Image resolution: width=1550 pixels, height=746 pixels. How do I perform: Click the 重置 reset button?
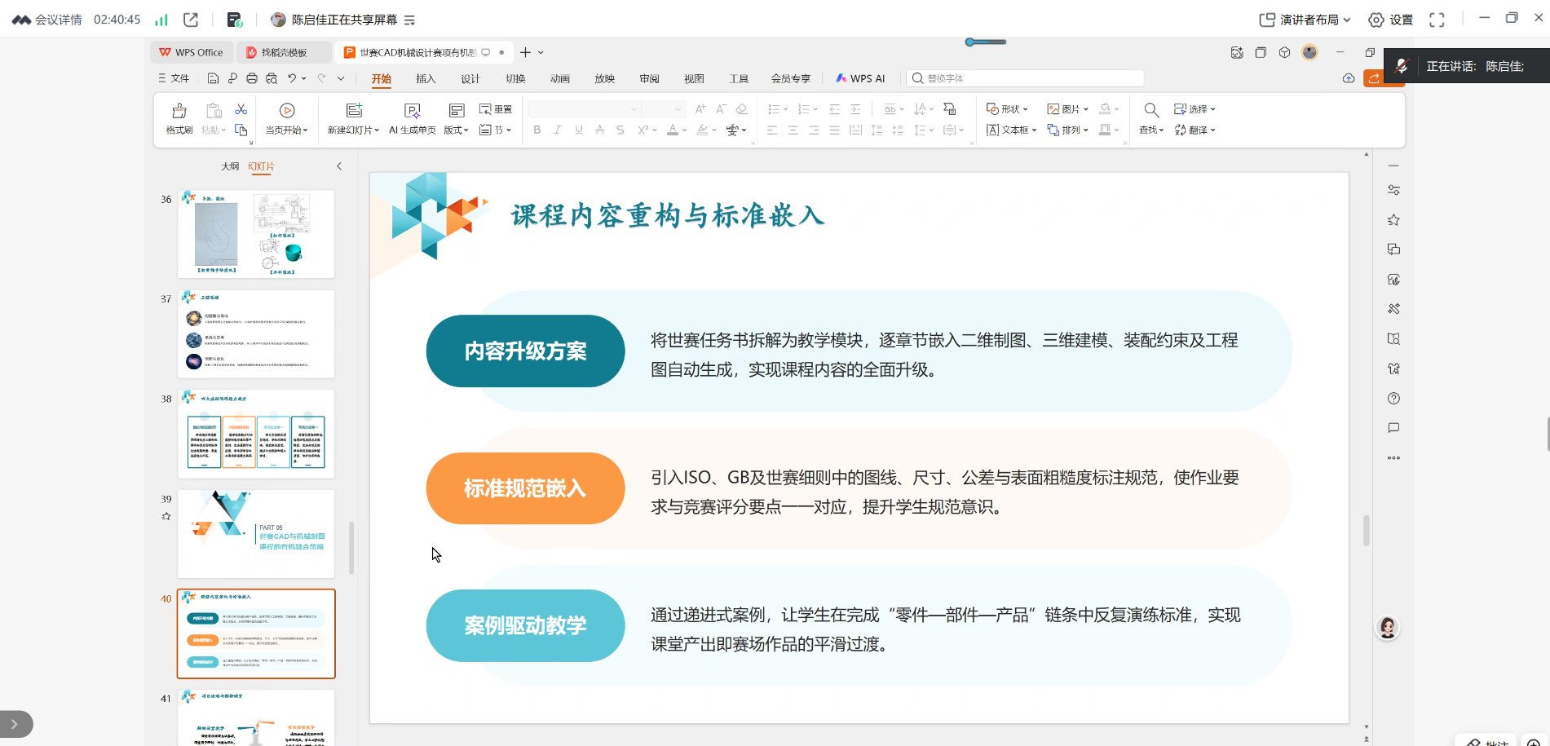(496, 109)
